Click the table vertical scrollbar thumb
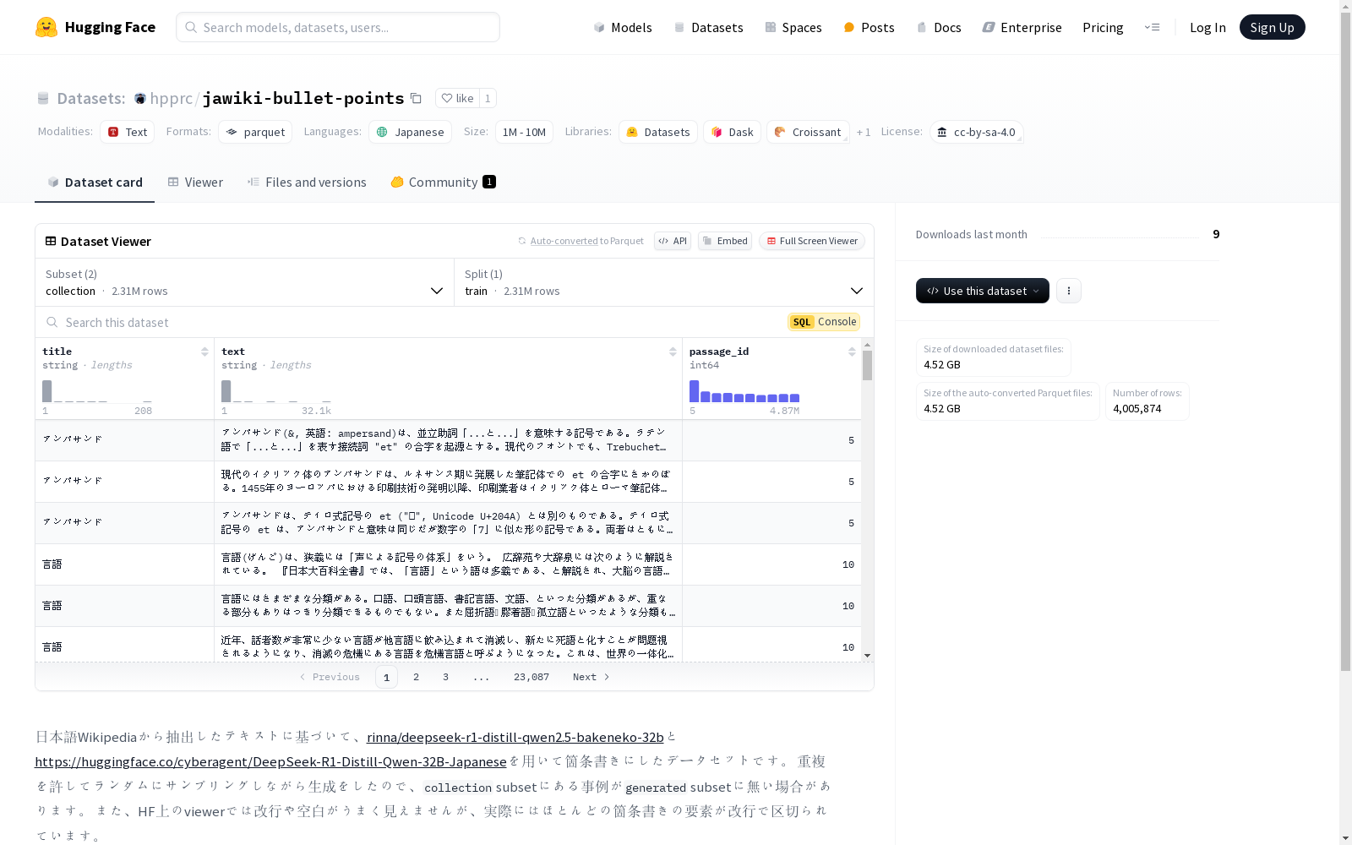The width and height of the screenshot is (1352, 845). click(x=867, y=366)
